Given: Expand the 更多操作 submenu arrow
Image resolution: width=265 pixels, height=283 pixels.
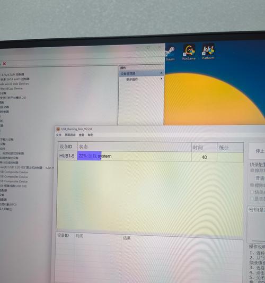Looking at the screenshot, I should pyautogui.click(x=161, y=79).
